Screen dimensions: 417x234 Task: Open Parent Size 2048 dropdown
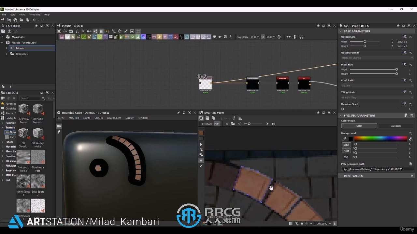tap(255, 37)
